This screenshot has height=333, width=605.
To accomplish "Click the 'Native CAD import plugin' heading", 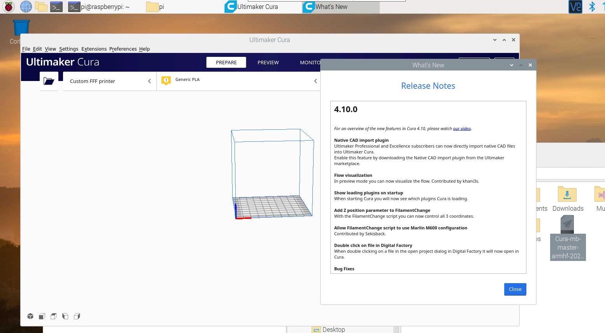I will coord(361,140).
